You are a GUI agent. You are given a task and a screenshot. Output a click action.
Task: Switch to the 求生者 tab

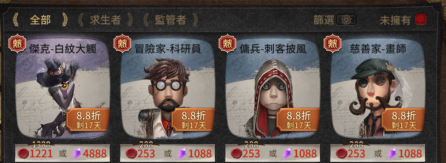(x=105, y=20)
